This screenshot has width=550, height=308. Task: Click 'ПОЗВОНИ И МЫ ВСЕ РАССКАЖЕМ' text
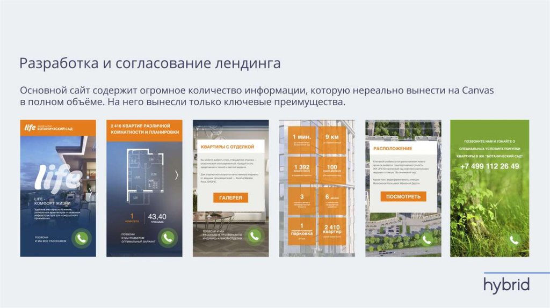[x=50, y=239]
